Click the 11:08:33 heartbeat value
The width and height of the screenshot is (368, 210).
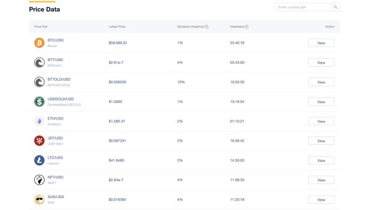237,180
